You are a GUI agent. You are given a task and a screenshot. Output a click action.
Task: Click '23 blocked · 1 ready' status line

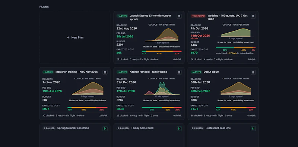pos(137,115)
